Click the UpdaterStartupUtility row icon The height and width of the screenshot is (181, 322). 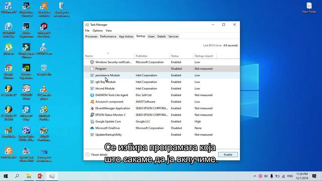point(92,135)
